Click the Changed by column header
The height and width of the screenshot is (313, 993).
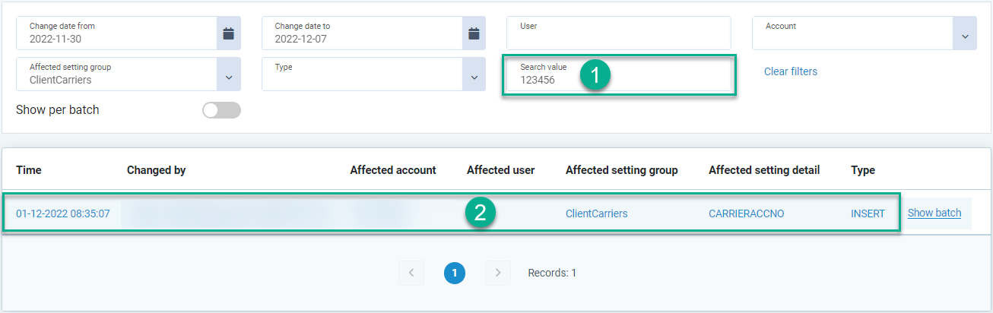[156, 170]
